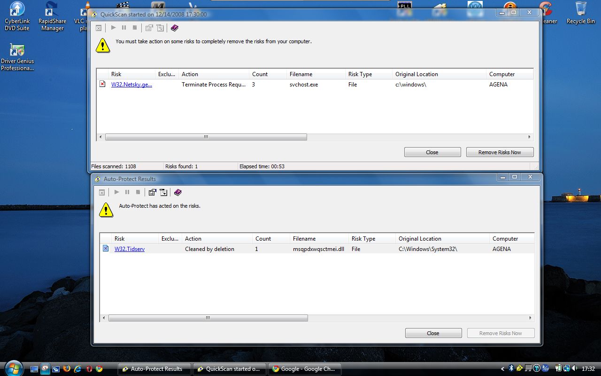Click volume speaker tray icon
The image size is (601, 376).
click(x=575, y=368)
